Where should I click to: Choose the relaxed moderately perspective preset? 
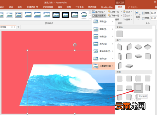tap(129, 88)
